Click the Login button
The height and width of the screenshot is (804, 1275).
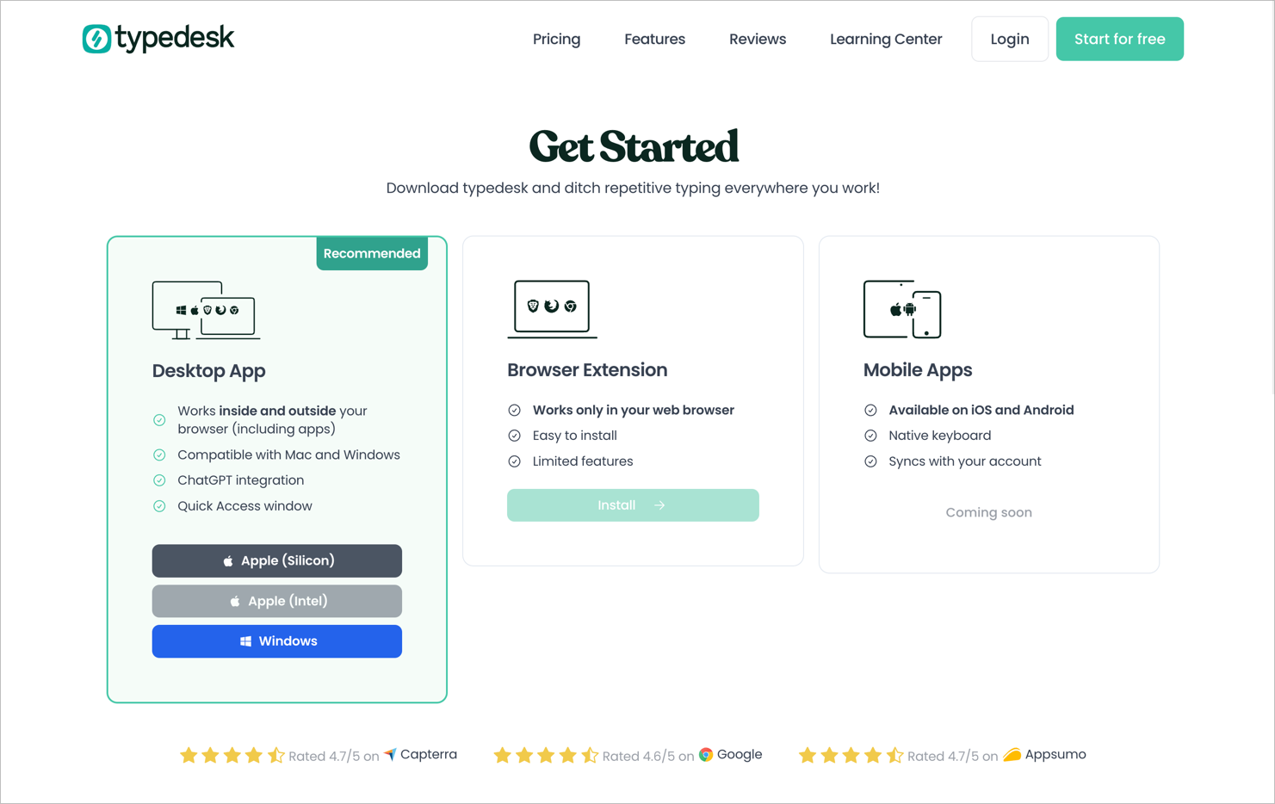(x=1009, y=39)
